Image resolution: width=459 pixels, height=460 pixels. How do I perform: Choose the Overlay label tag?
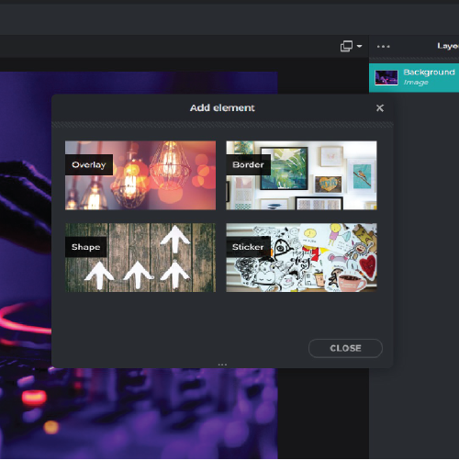coord(89,164)
